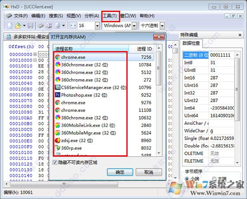Click the New file icon in toolbar

pyautogui.click(x=10, y=26)
